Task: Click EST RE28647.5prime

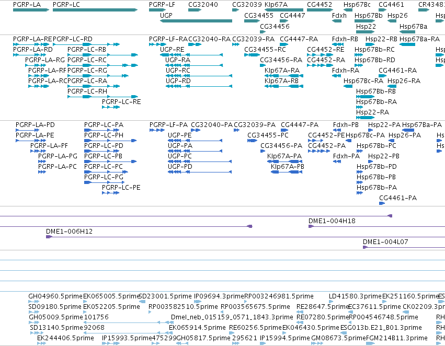Action: click(300, 312)
